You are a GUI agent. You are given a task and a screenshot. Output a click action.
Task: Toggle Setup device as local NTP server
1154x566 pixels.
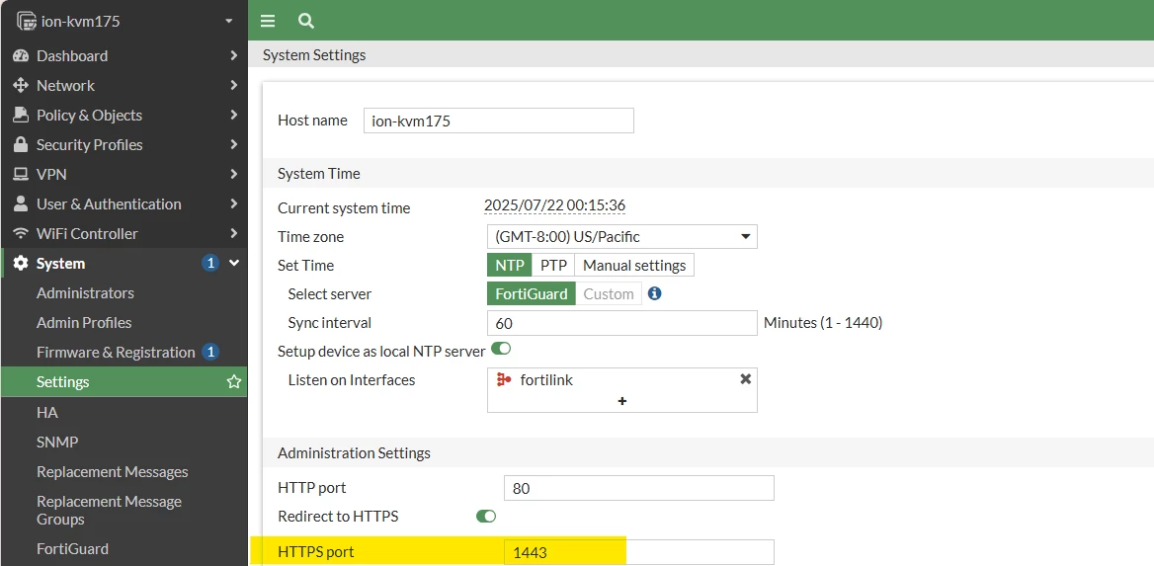(501, 349)
